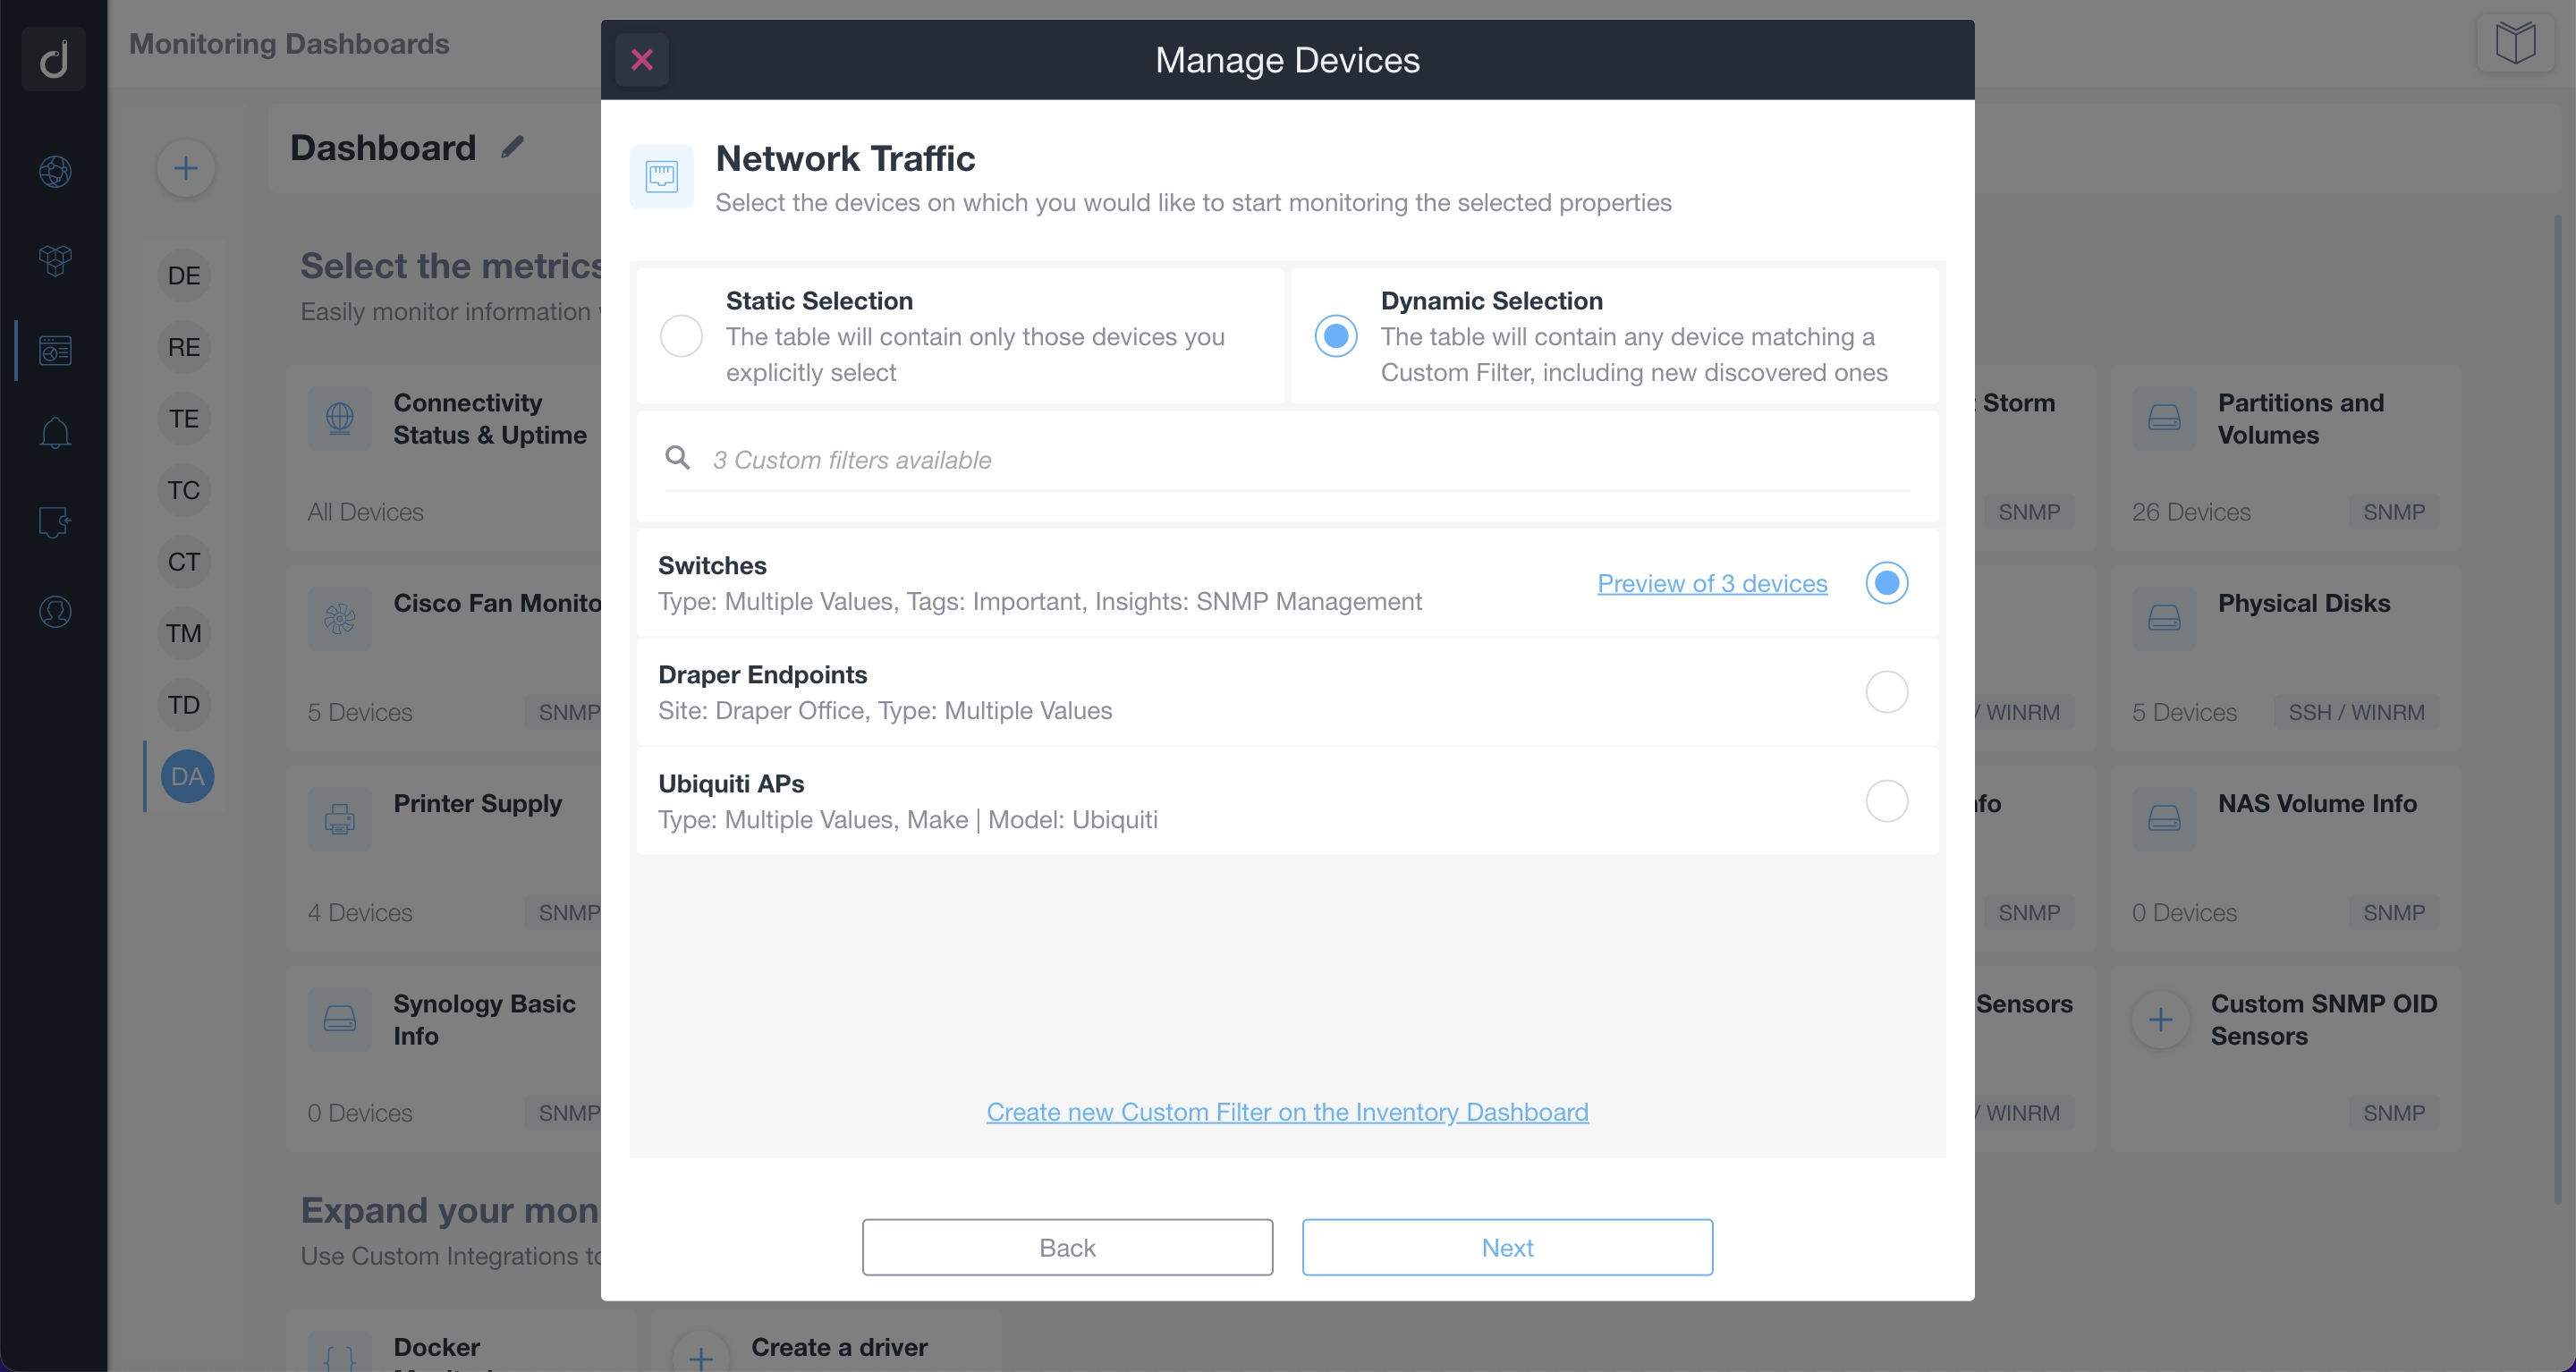This screenshot has height=1372, width=2576.
Task: Switch to the DA dashboard tab
Action: (x=187, y=776)
